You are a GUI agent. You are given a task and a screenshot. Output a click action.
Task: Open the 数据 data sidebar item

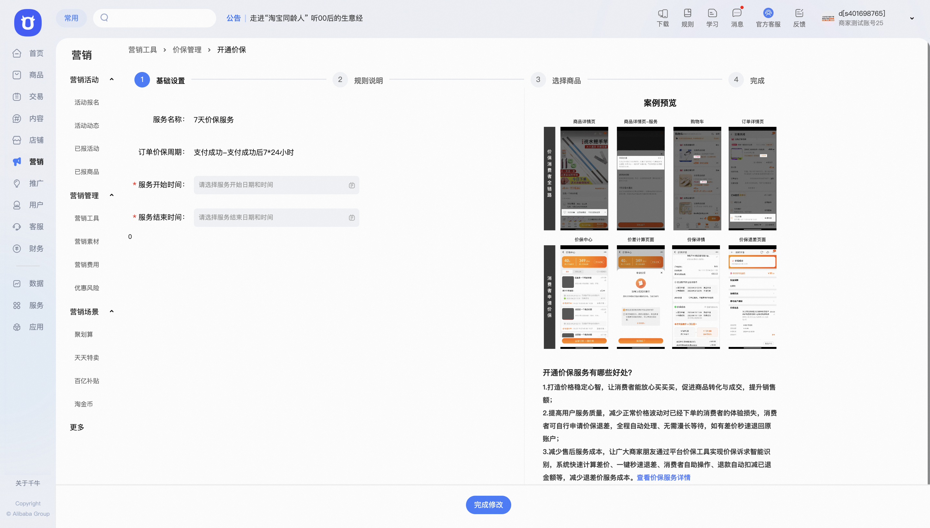[x=28, y=284]
